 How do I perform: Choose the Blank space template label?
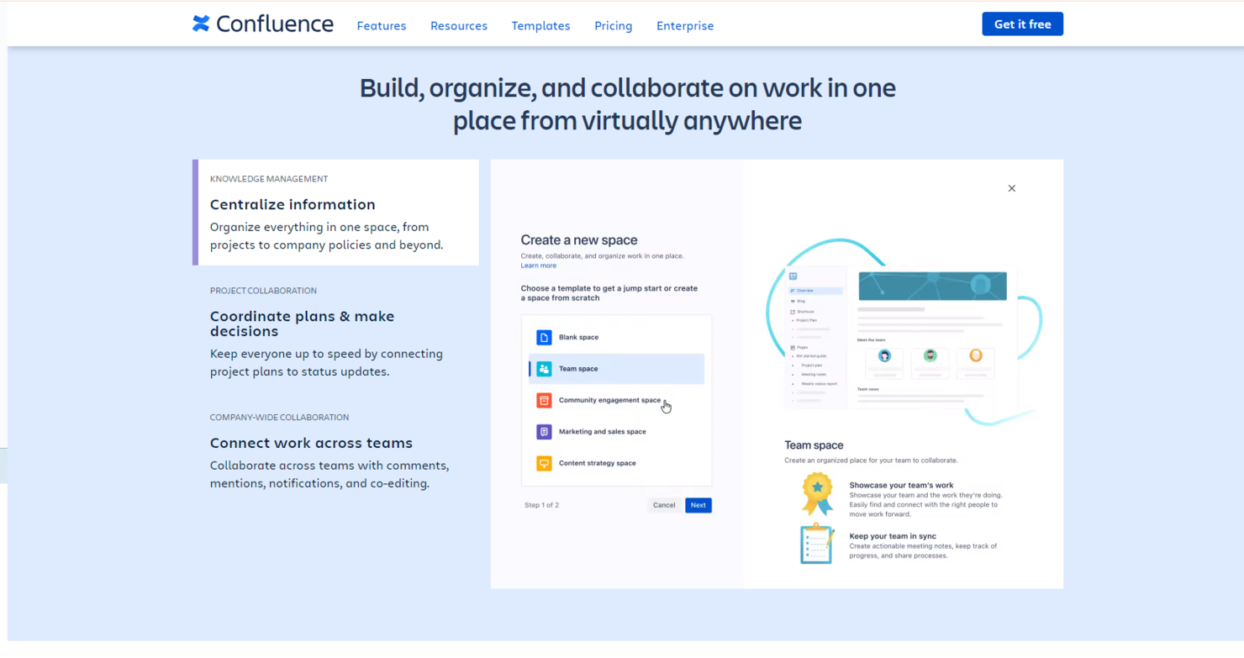coord(578,337)
